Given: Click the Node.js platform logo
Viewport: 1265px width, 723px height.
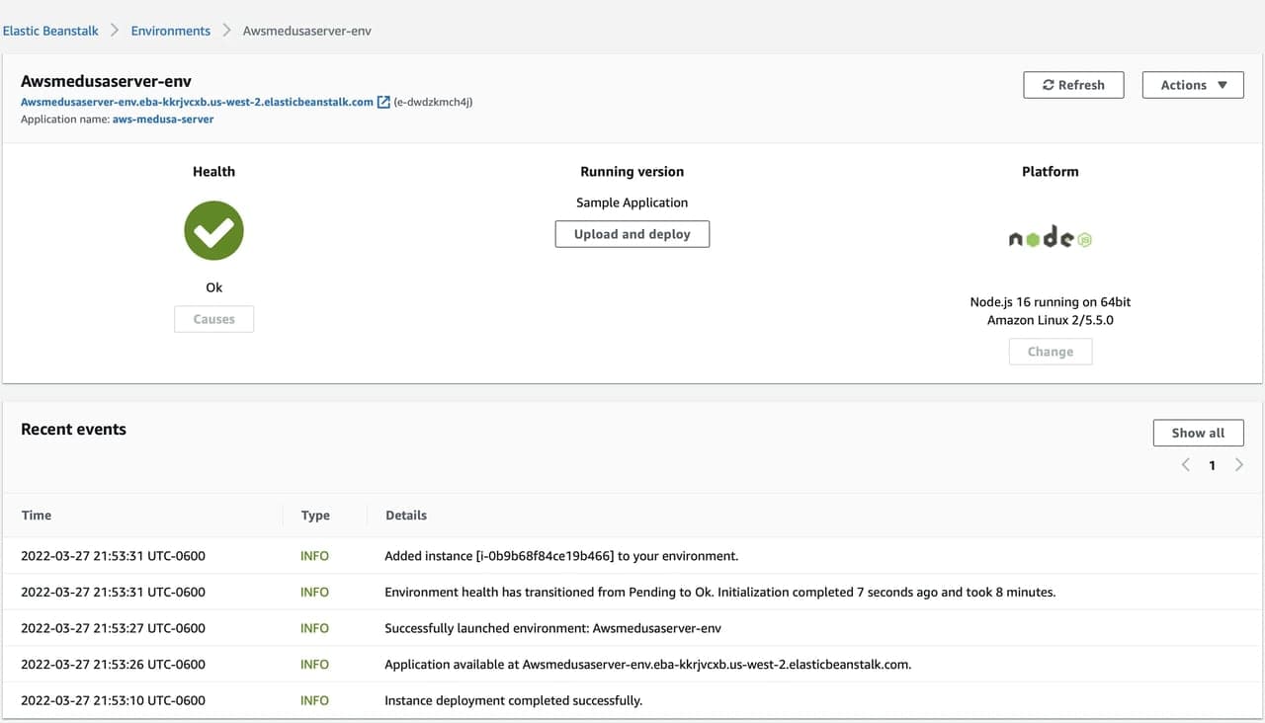Looking at the screenshot, I should click(x=1050, y=237).
